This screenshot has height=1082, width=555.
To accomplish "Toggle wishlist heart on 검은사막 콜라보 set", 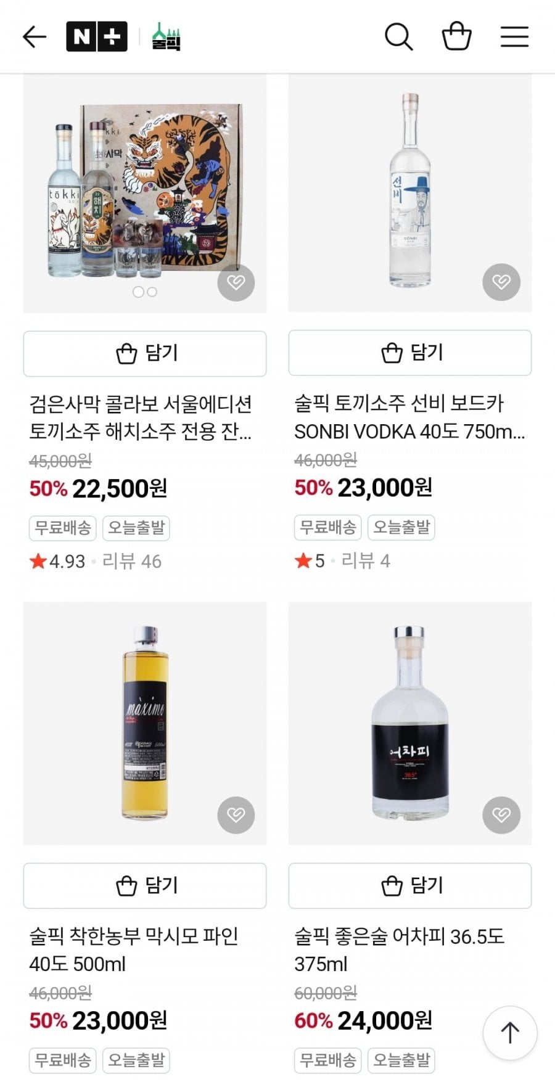I will tap(236, 282).
